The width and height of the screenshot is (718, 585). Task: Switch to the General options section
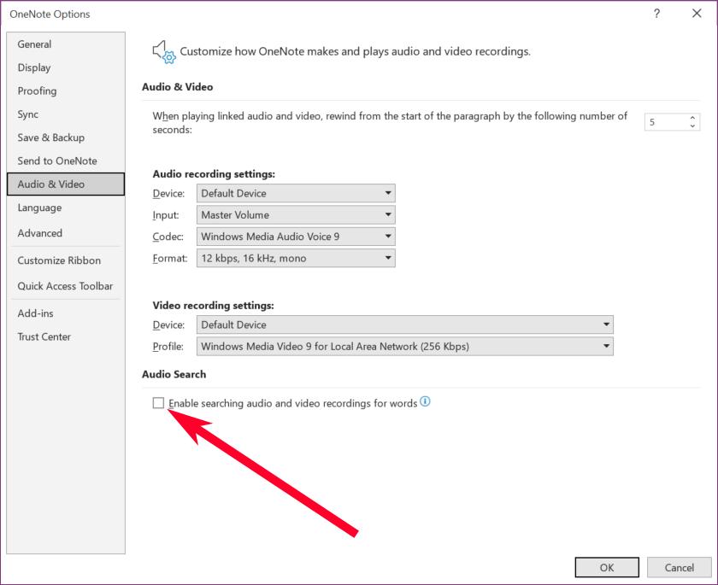(x=35, y=44)
